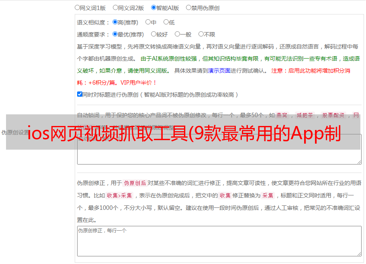
Task: Choose 最优(推荐) for 通顺度要求
Action: coord(115,34)
